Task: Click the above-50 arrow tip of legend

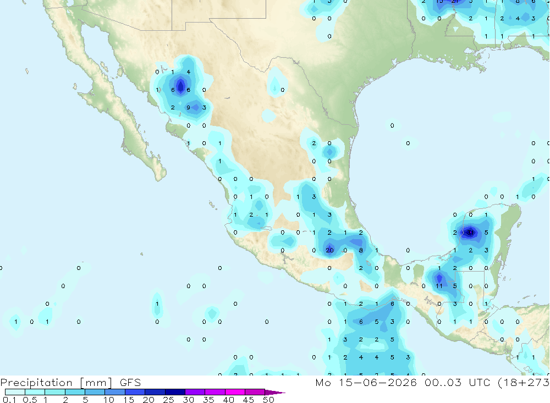Action: coord(275,392)
